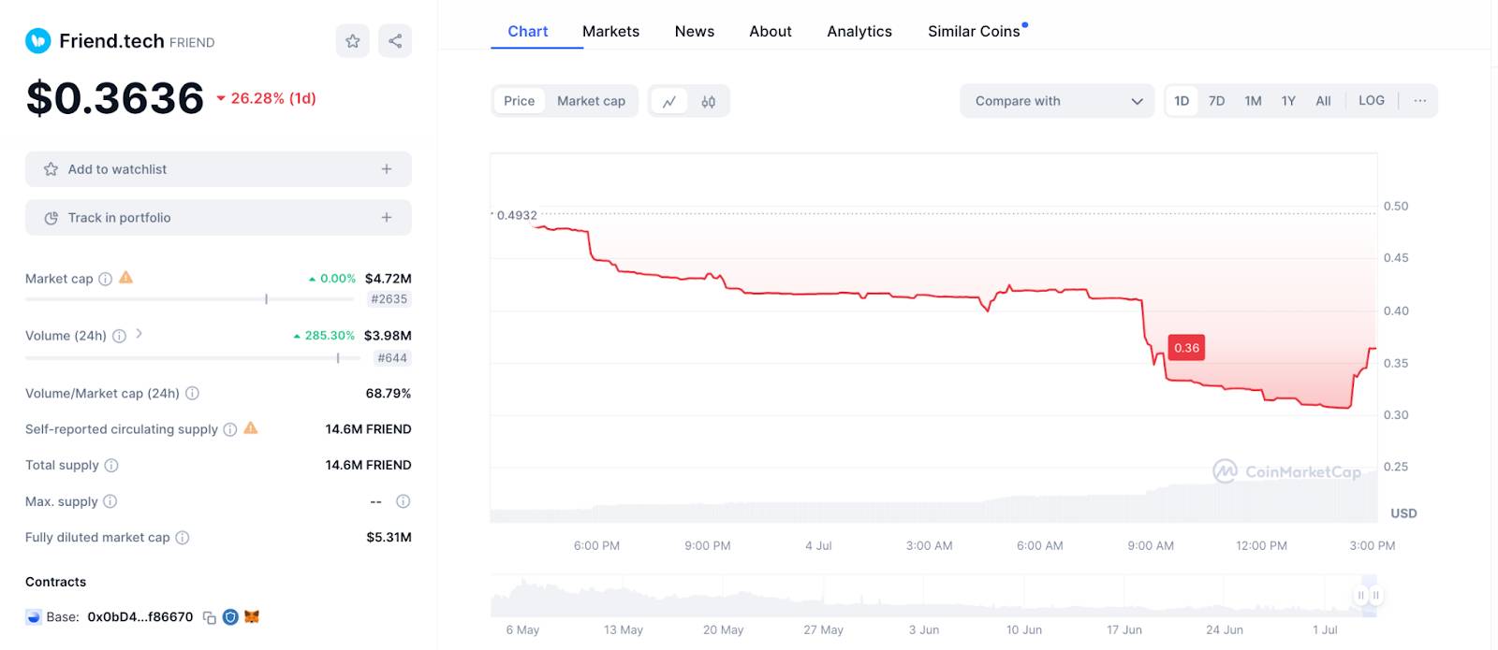The height and width of the screenshot is (650, 1498).
Task: Click the Friend.tech coin logo
Action: [37, 41]
